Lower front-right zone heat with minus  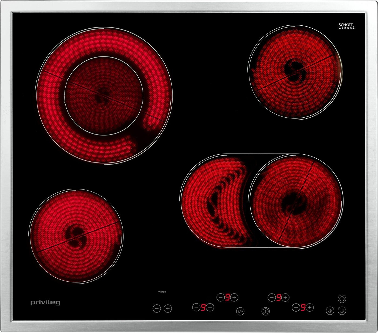point(296,307)
